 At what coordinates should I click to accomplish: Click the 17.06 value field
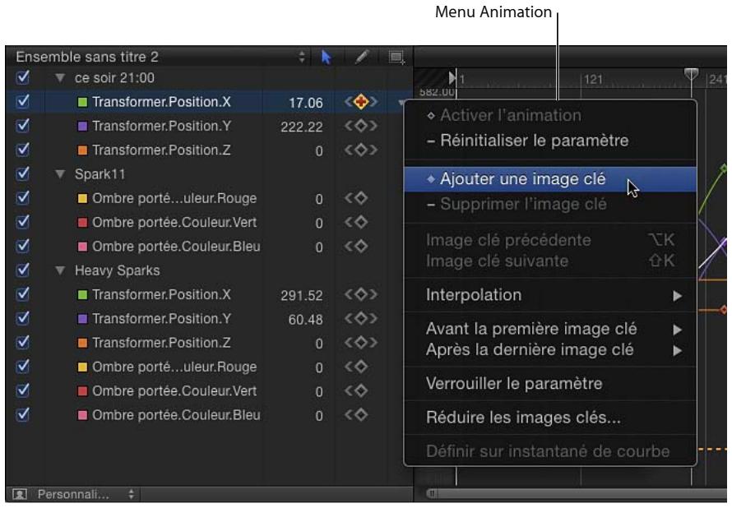coord(305,103)
